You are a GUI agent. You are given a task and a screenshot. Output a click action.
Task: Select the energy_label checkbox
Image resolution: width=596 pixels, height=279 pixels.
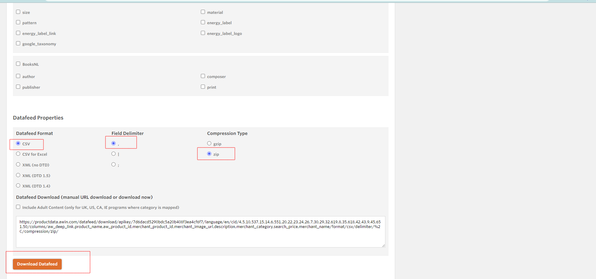203,22
